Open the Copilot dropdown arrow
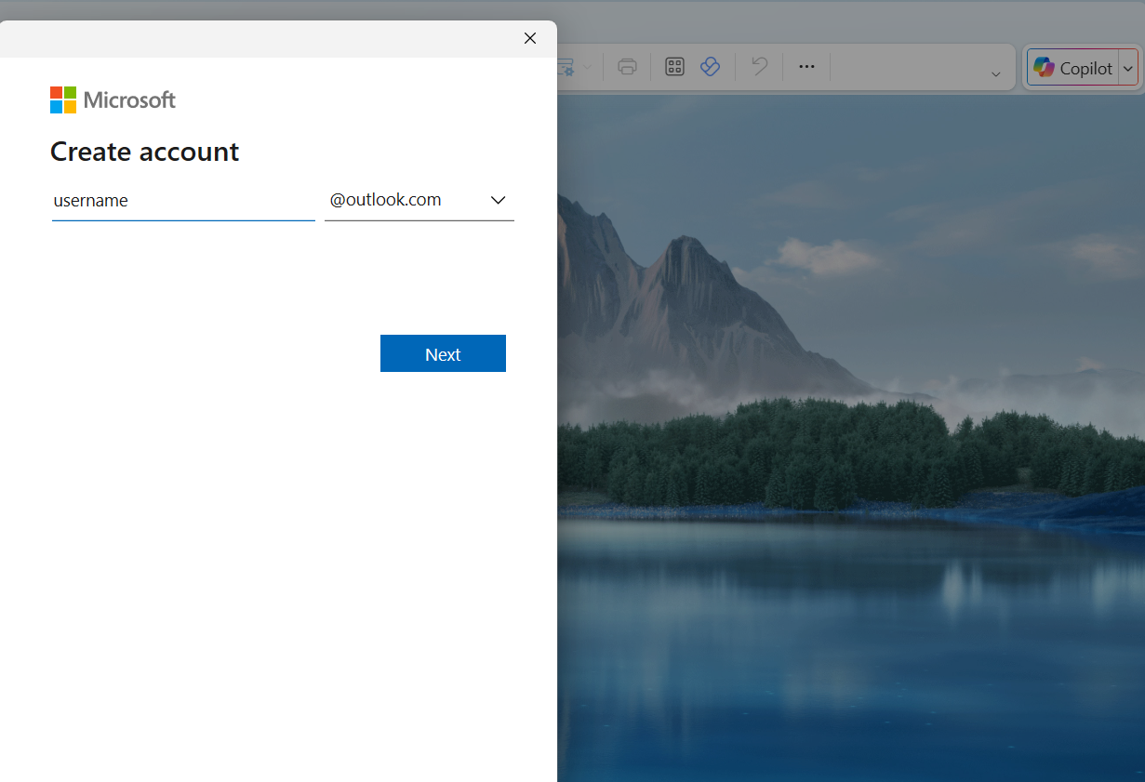The image size is (1145, 782). [1128, 67]
